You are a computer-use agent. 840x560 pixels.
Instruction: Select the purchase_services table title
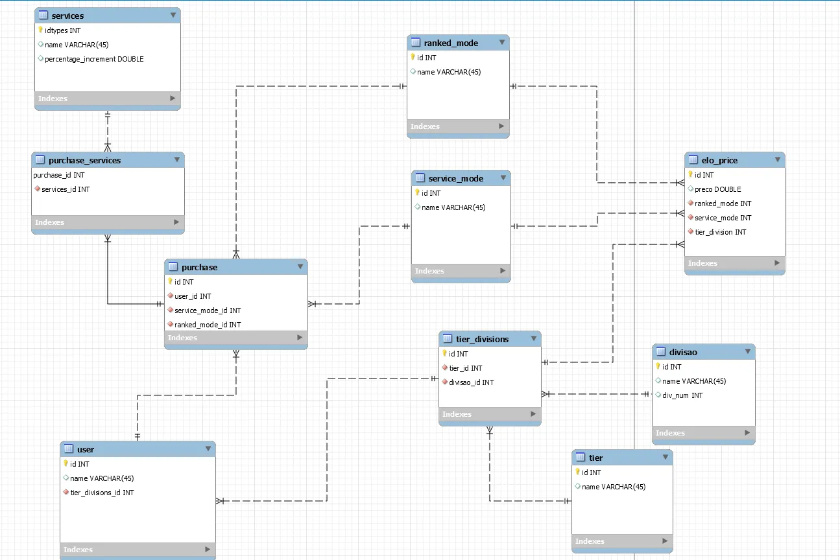point(84,160)
